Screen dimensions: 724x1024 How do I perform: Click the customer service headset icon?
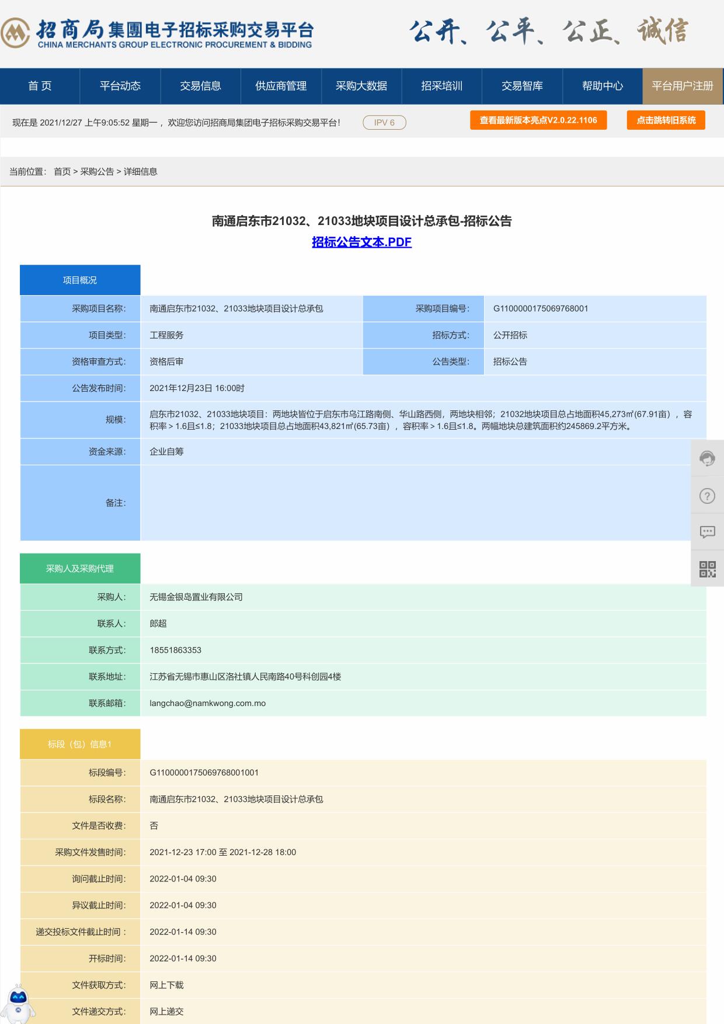(x=707, y=459)
